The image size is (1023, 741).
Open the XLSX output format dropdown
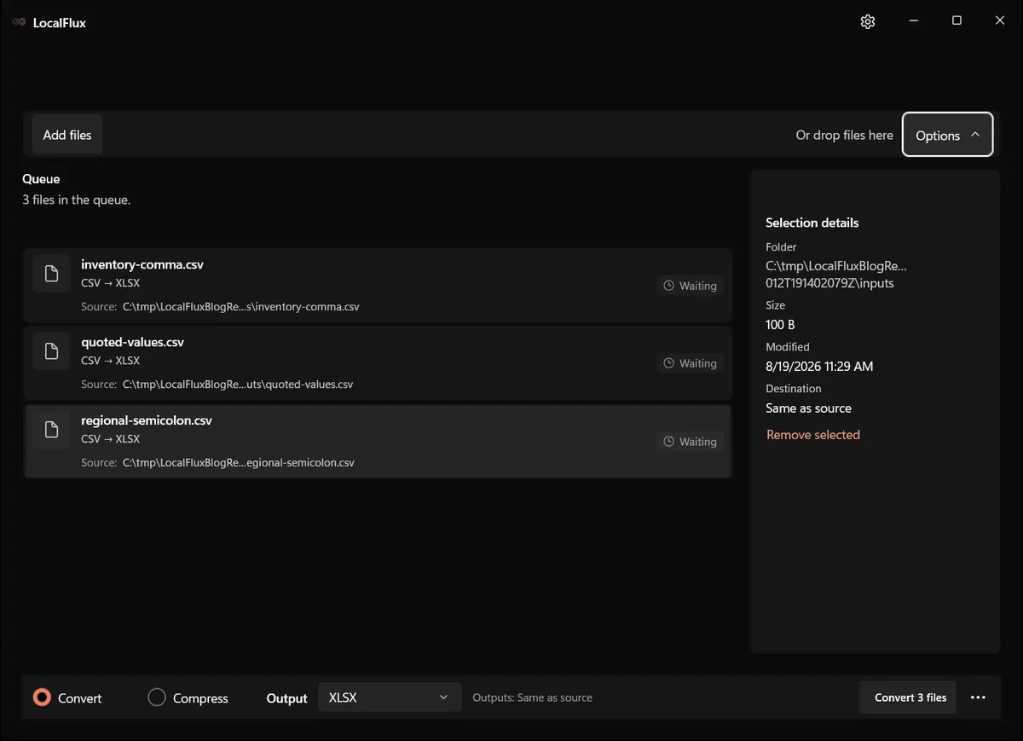coord(390,698)
